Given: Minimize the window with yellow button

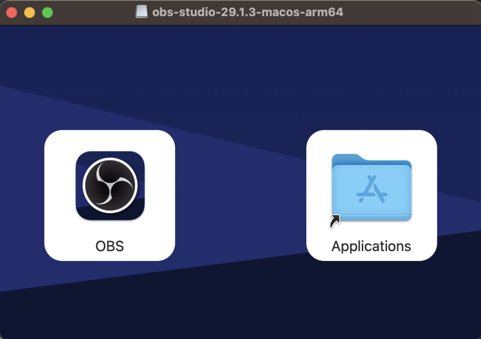Looking at the screenshot, I should (x=30, y=13).
